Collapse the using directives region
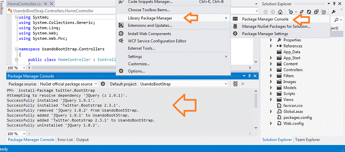This screenshot has height=152, width=345. pos(17,17)
